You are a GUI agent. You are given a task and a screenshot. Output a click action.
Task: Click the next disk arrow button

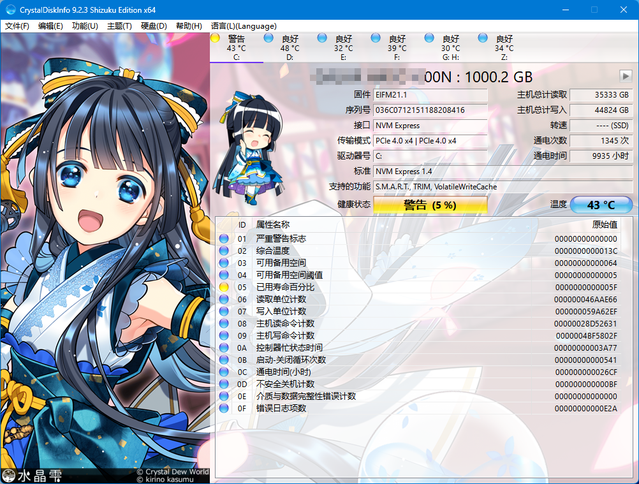click(x=626, y=76)
